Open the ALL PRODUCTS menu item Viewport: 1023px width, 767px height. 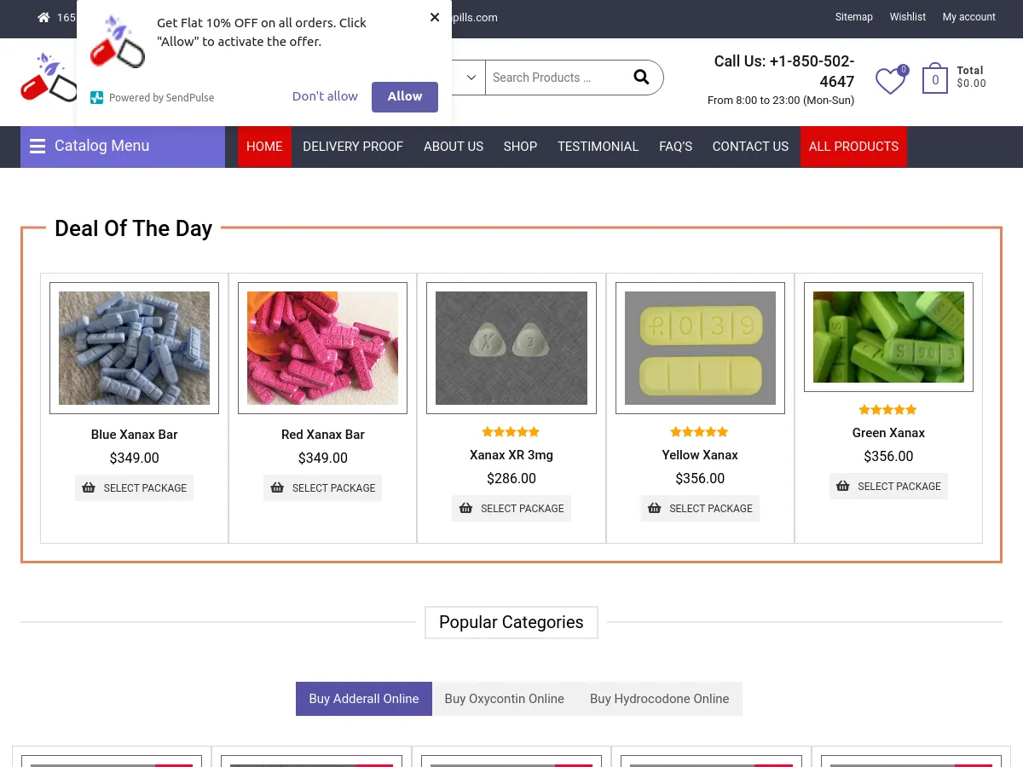pos(853,147)
